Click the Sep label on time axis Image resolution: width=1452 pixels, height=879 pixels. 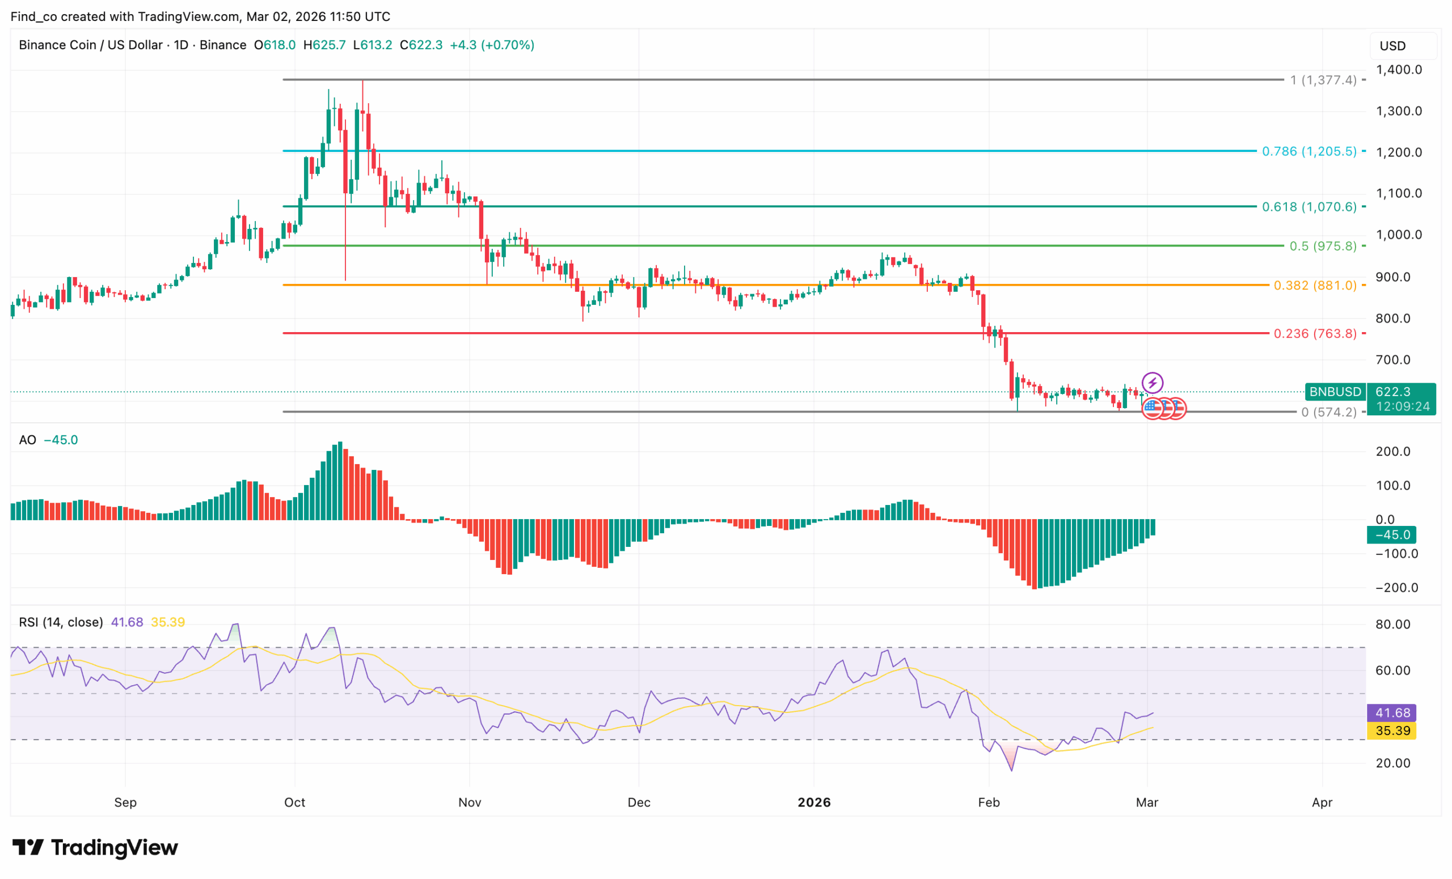click(x=125, y=802)
